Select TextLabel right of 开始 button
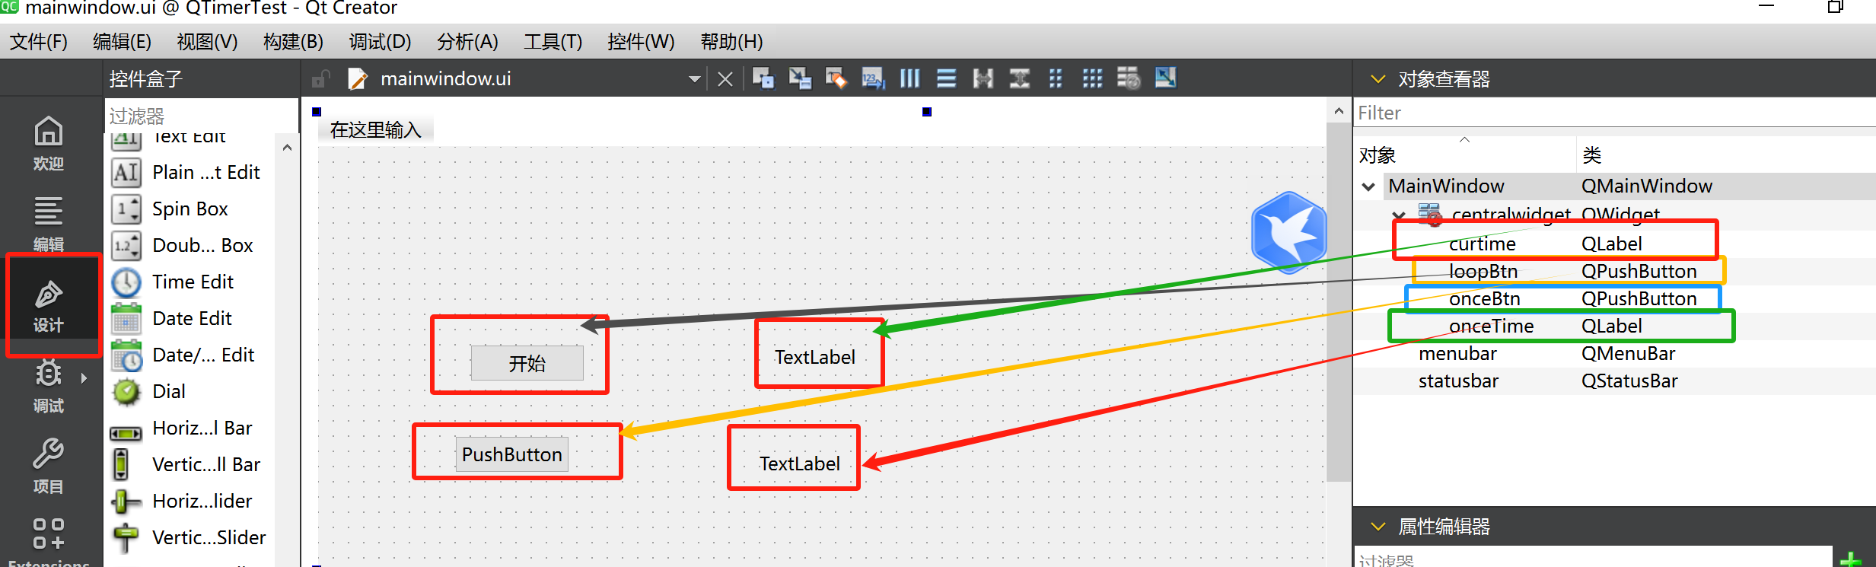The width and height of the screenshot is (1876, 567). tap(815, 357)
